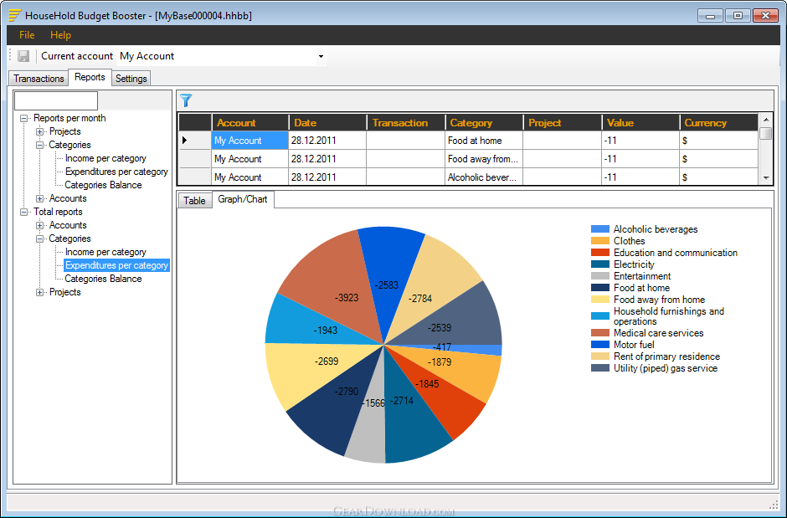Viewport: 787px width, 518px height.
Task: Click 'Utility (piped) gas service' legend text
Action: coord(666,368)
